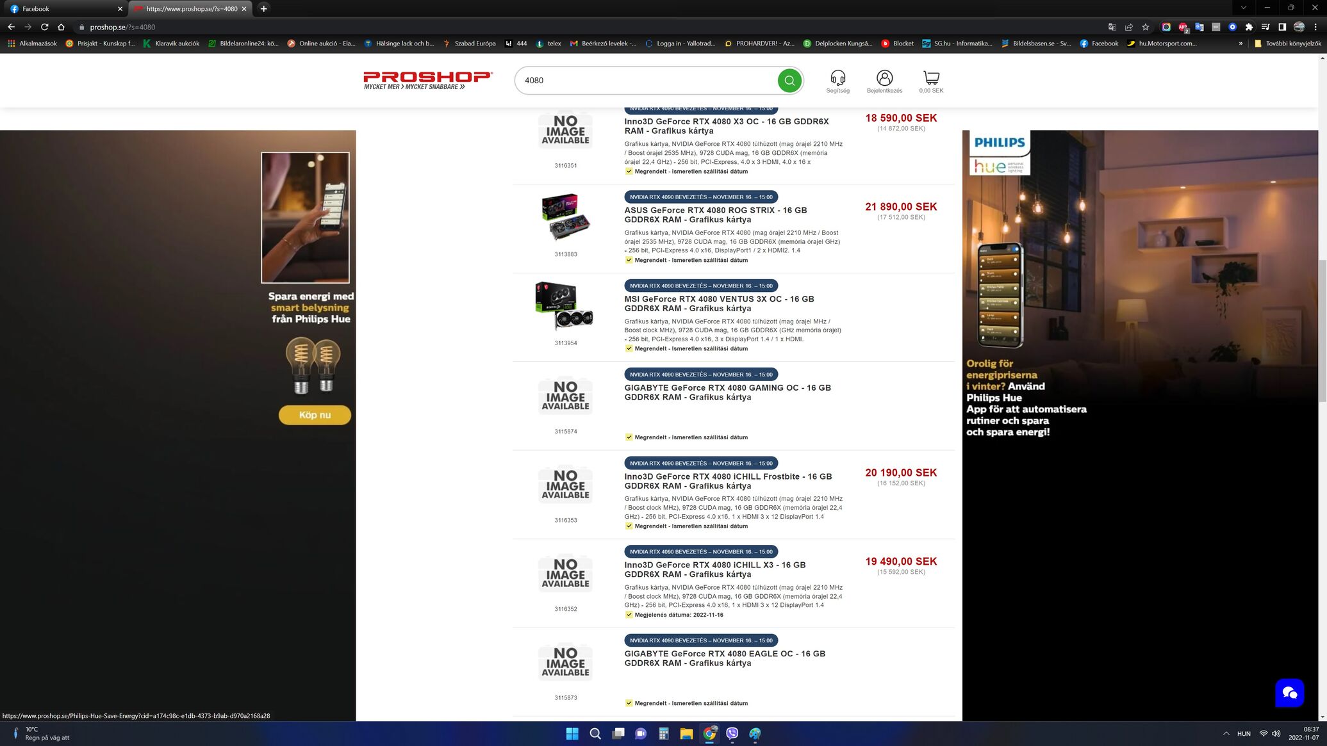Show hidden system tray icons chevron
This screenshot has width=1327, height=746.
pyautogui.click(x=1226, y=734)
